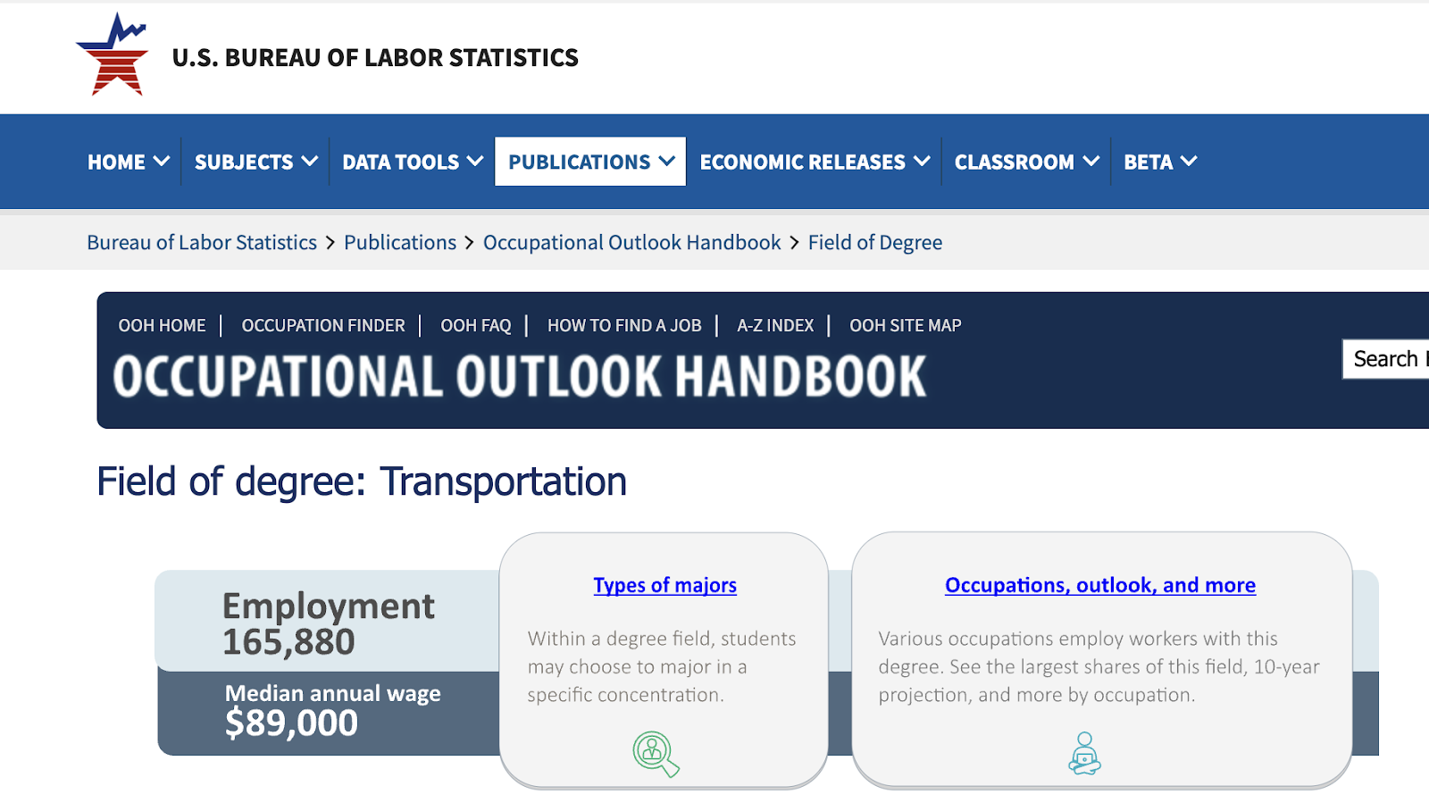Expand the DATA TOOLS chevron
This screenshot has height=811, width=1429.
475,162
